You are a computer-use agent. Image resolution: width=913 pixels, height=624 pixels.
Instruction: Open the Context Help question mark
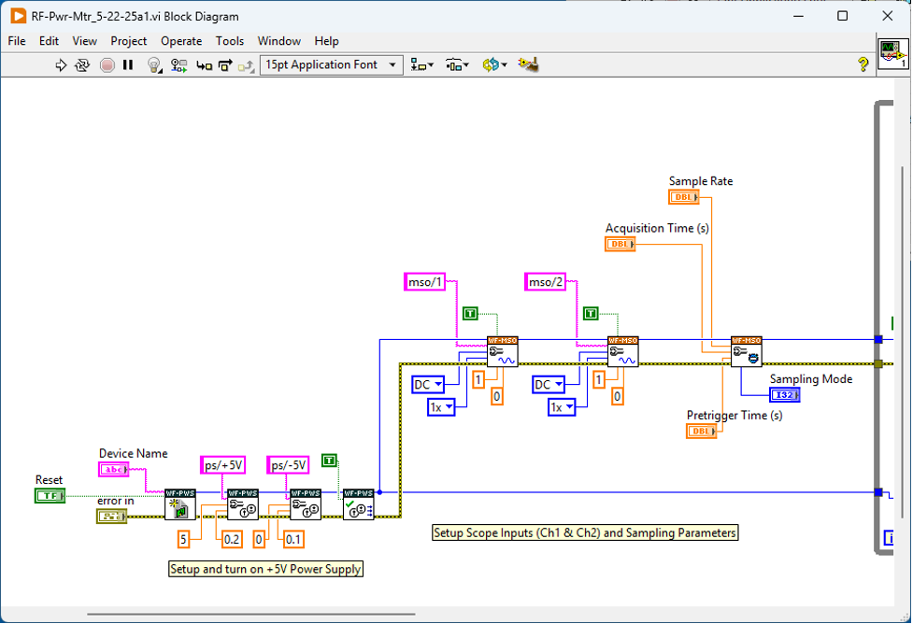click(863, 64)
